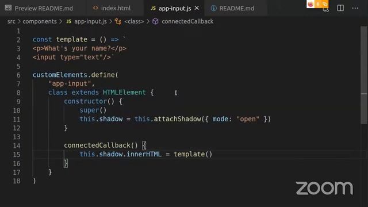Open the README.md tab with info icon
368x207 pixels.
click(232, 8)
